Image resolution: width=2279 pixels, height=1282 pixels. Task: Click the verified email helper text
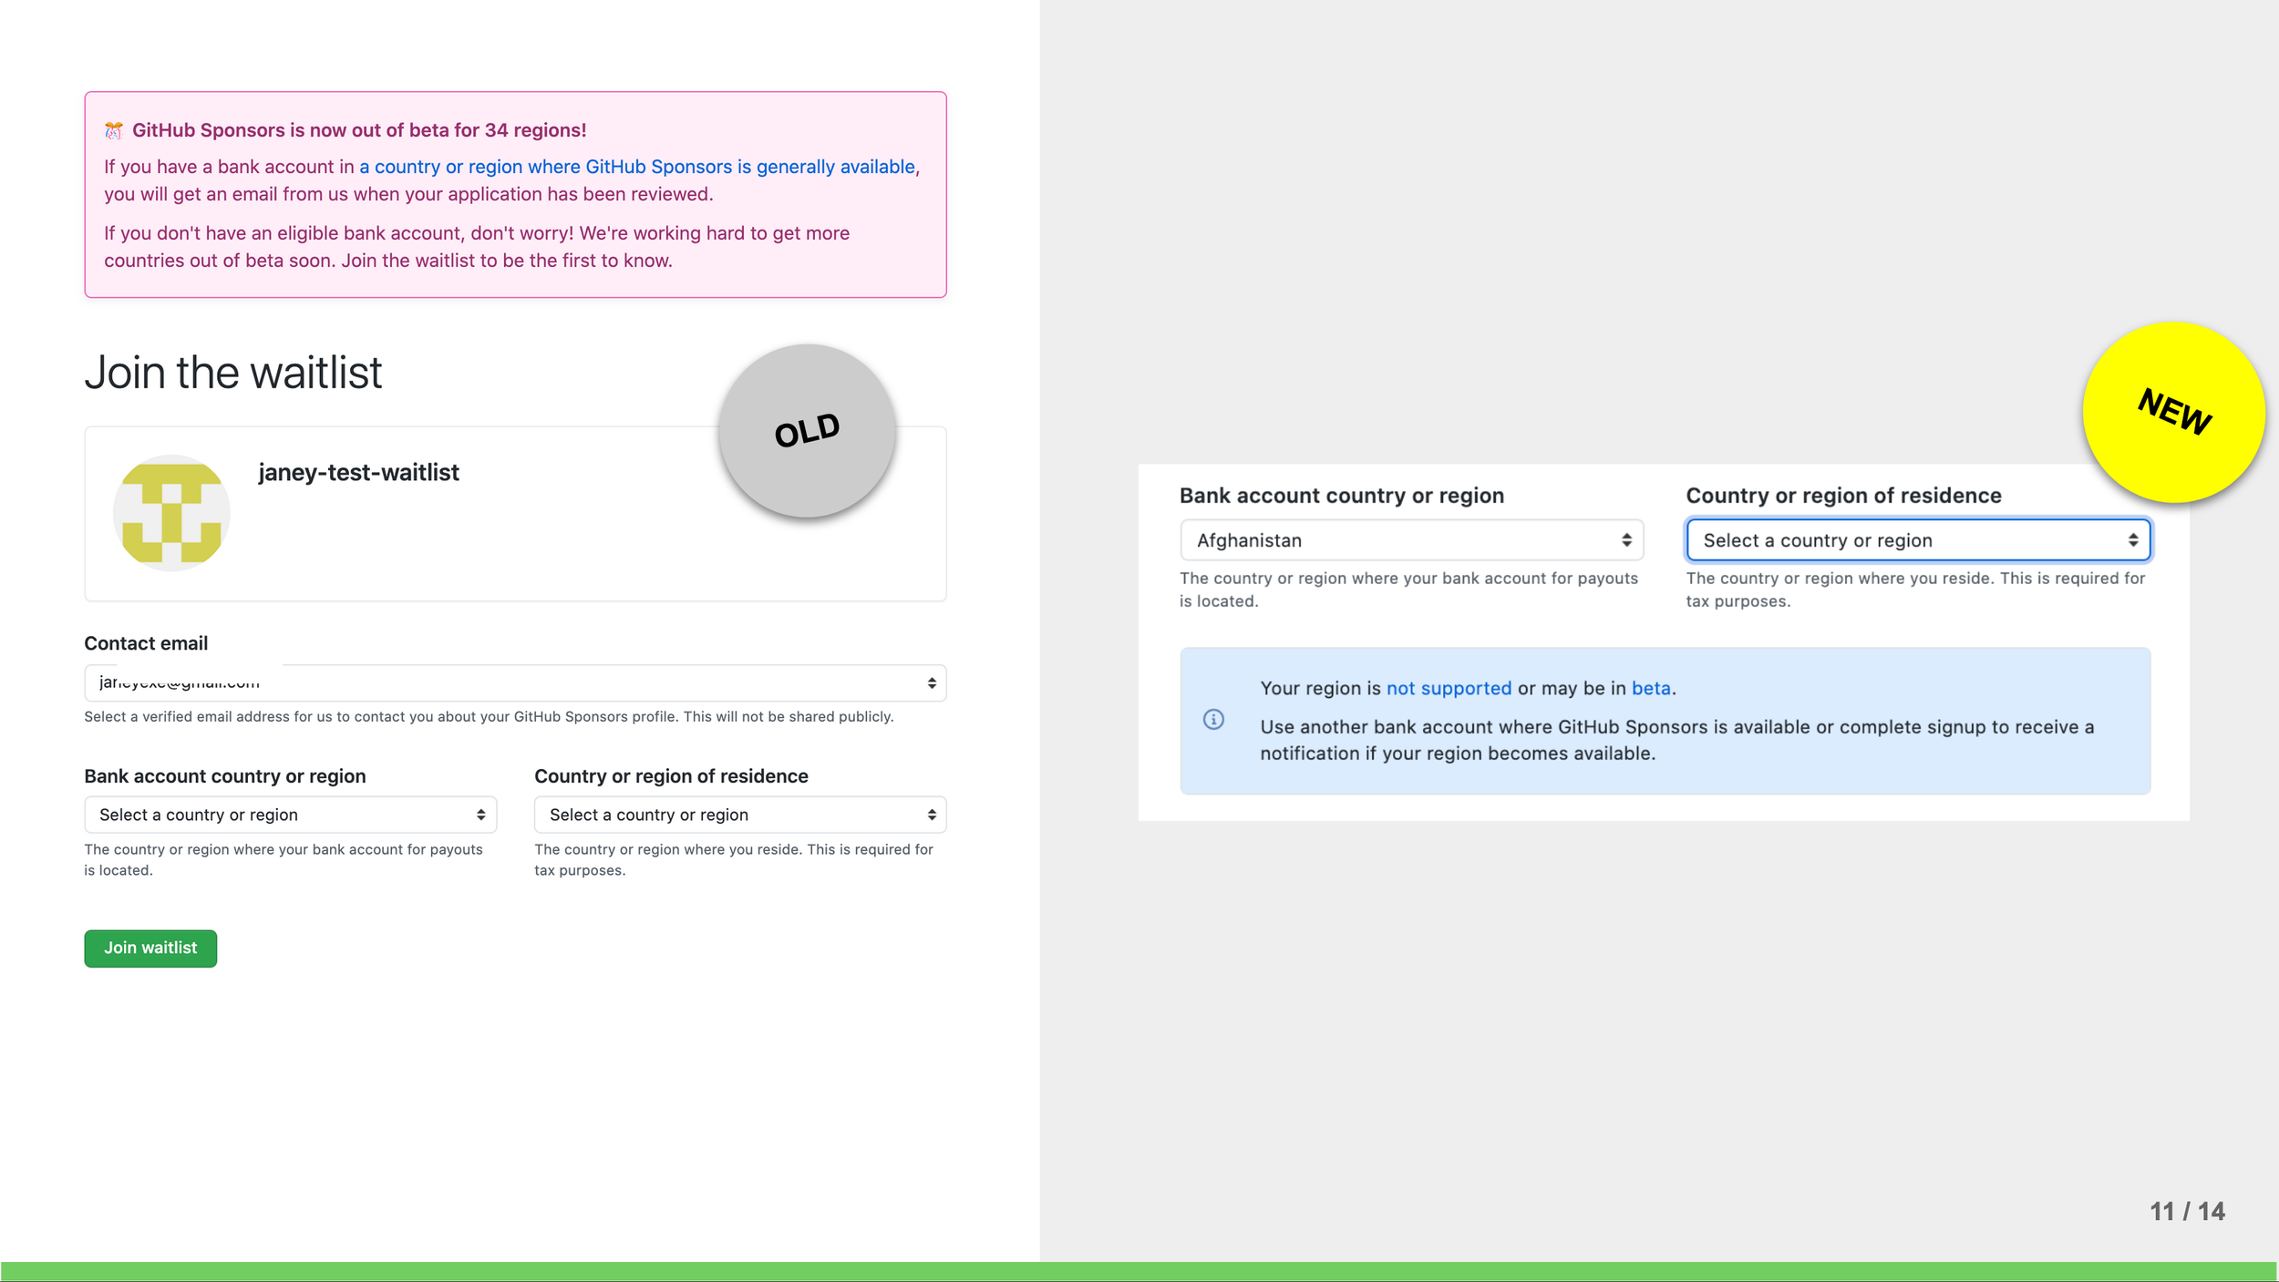pyautogui.click(x=489, y=717)
